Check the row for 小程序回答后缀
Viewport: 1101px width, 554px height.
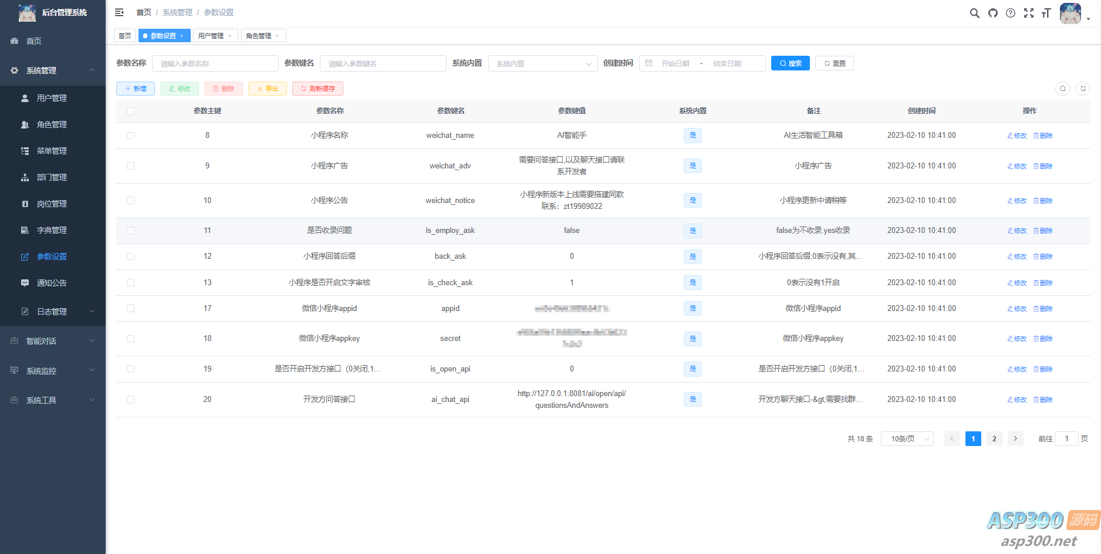click(130, 256)
